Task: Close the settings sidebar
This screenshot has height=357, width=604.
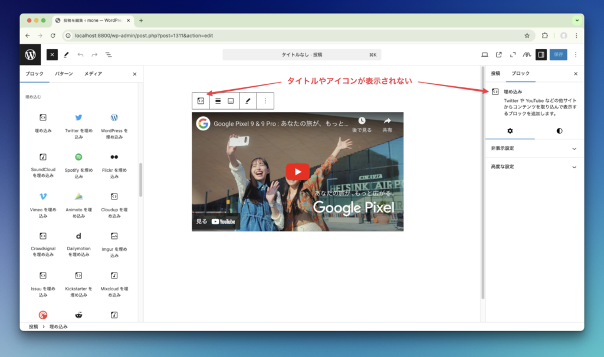Action: point(576,74)
